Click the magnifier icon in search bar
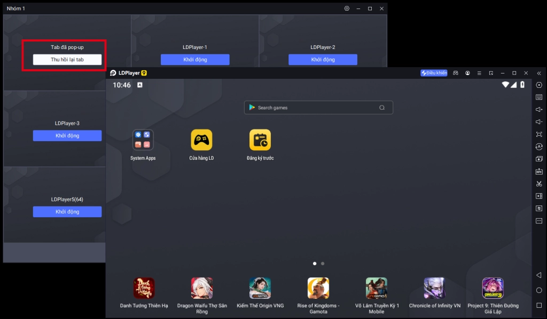Viewport: 547px width, 319px height. (x=382, y=108)
